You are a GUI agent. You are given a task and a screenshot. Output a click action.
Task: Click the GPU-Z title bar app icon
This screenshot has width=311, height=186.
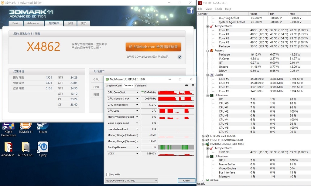tap(107, 79)
